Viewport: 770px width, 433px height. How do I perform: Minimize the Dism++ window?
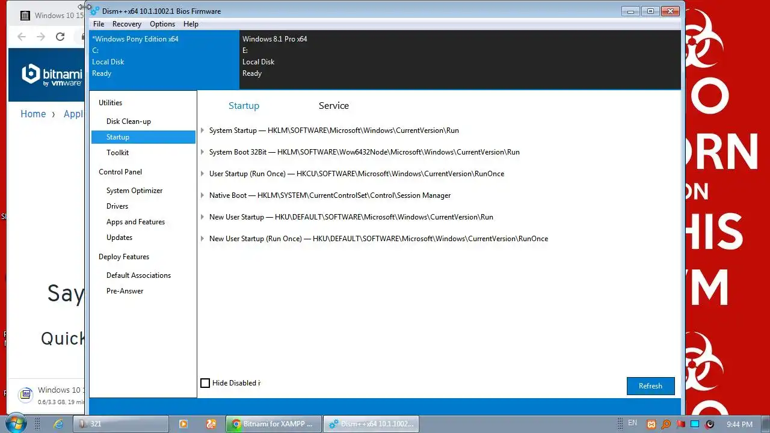pyautogui.click(x=630, y=11)
